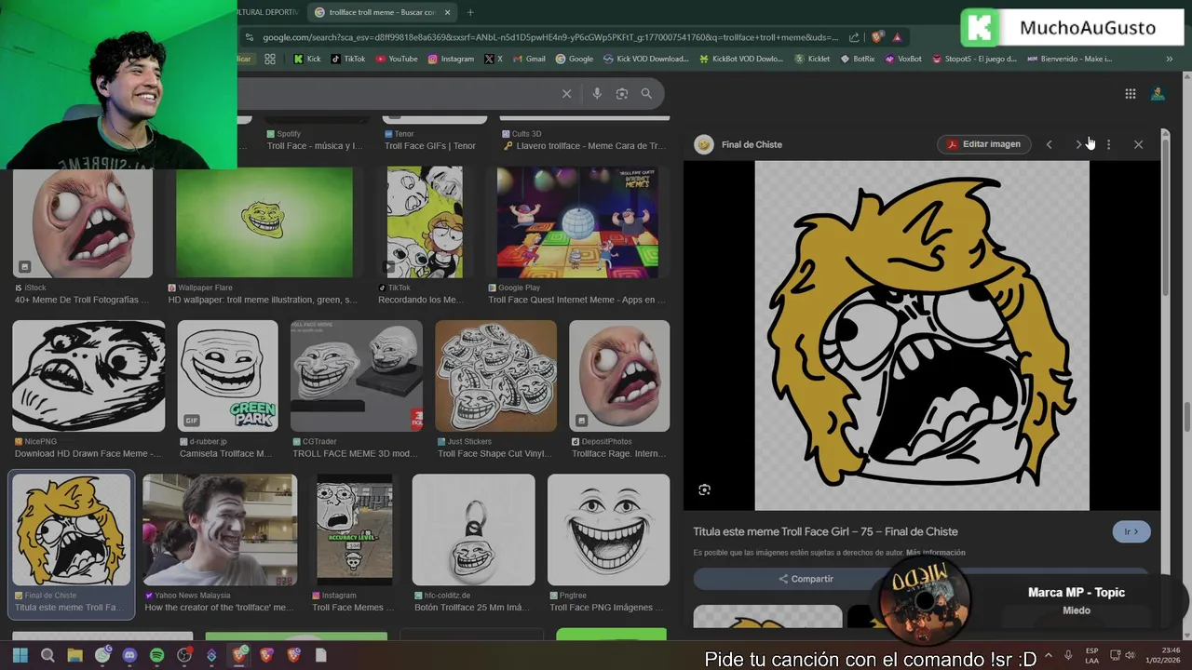1192x670 pixels.
Task: Select the iStock rage face thumbnail
Action: click(x=83, y=222)
